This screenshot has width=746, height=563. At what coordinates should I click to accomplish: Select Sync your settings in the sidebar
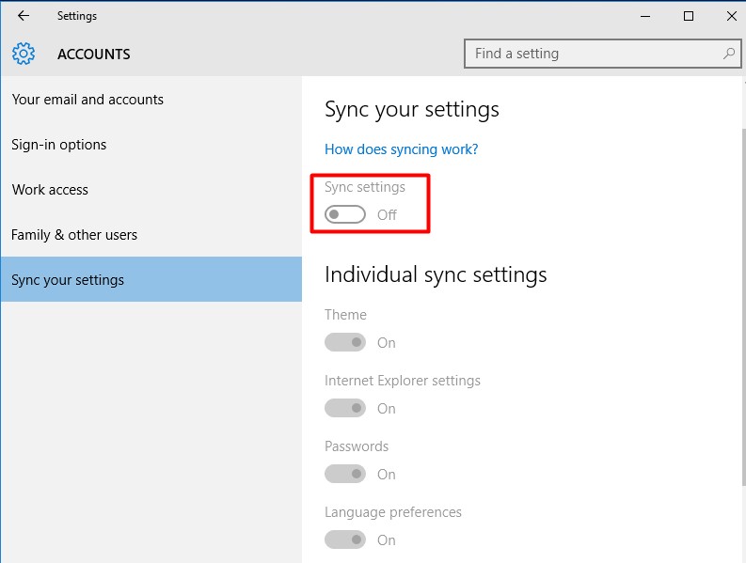(x=68, y=280)
